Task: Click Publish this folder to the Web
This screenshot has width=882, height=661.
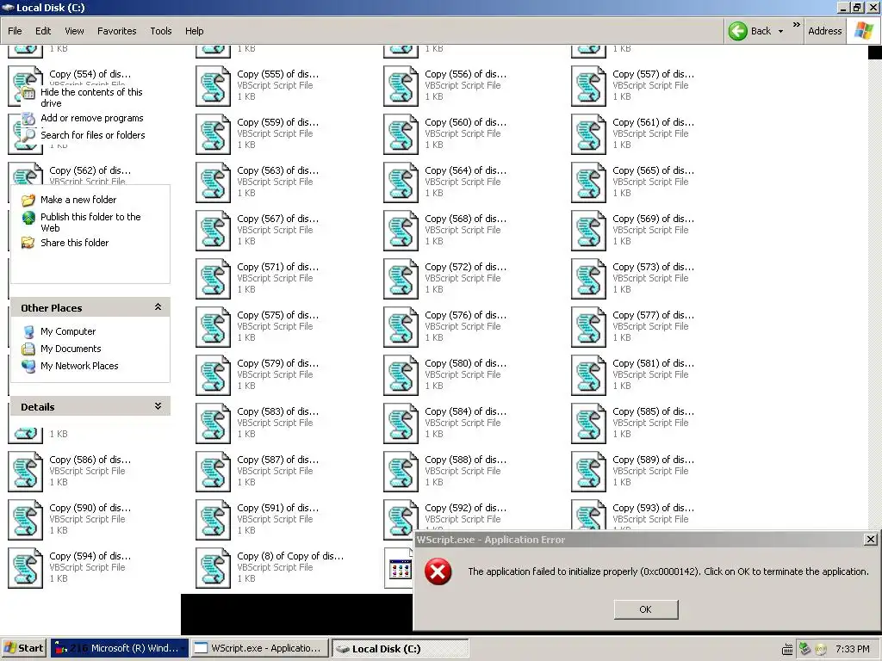Action: click(x=90, y=222)
